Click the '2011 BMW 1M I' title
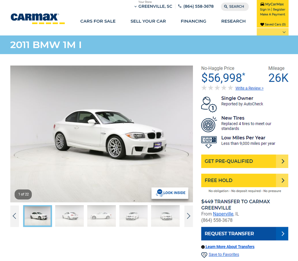This screenshot has width=298, height=261. click(x=46, y=45)
